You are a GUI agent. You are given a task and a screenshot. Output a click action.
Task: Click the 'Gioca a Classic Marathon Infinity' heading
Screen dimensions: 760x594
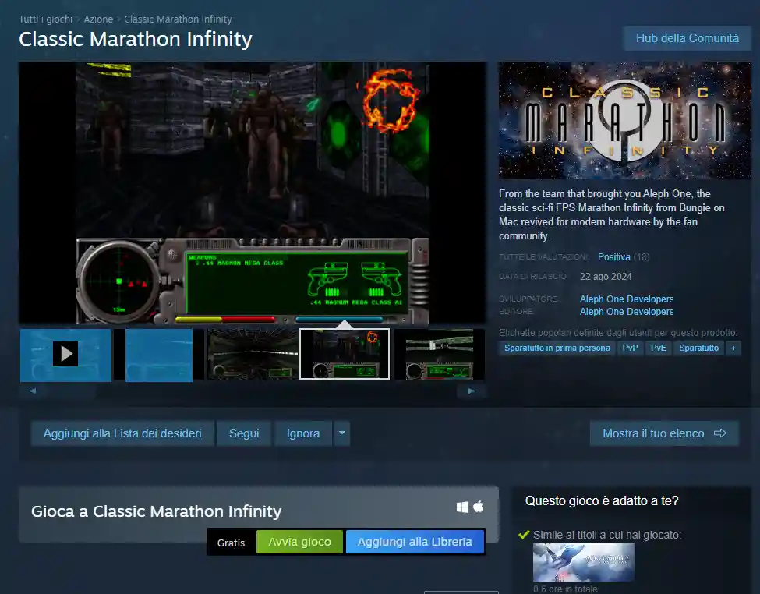tap(156, 511)
